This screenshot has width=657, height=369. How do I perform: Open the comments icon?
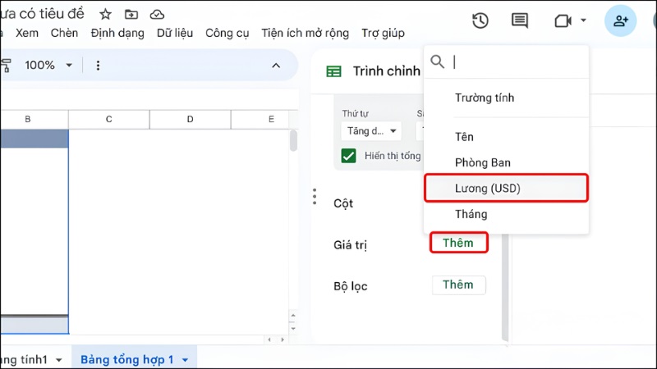520,20
